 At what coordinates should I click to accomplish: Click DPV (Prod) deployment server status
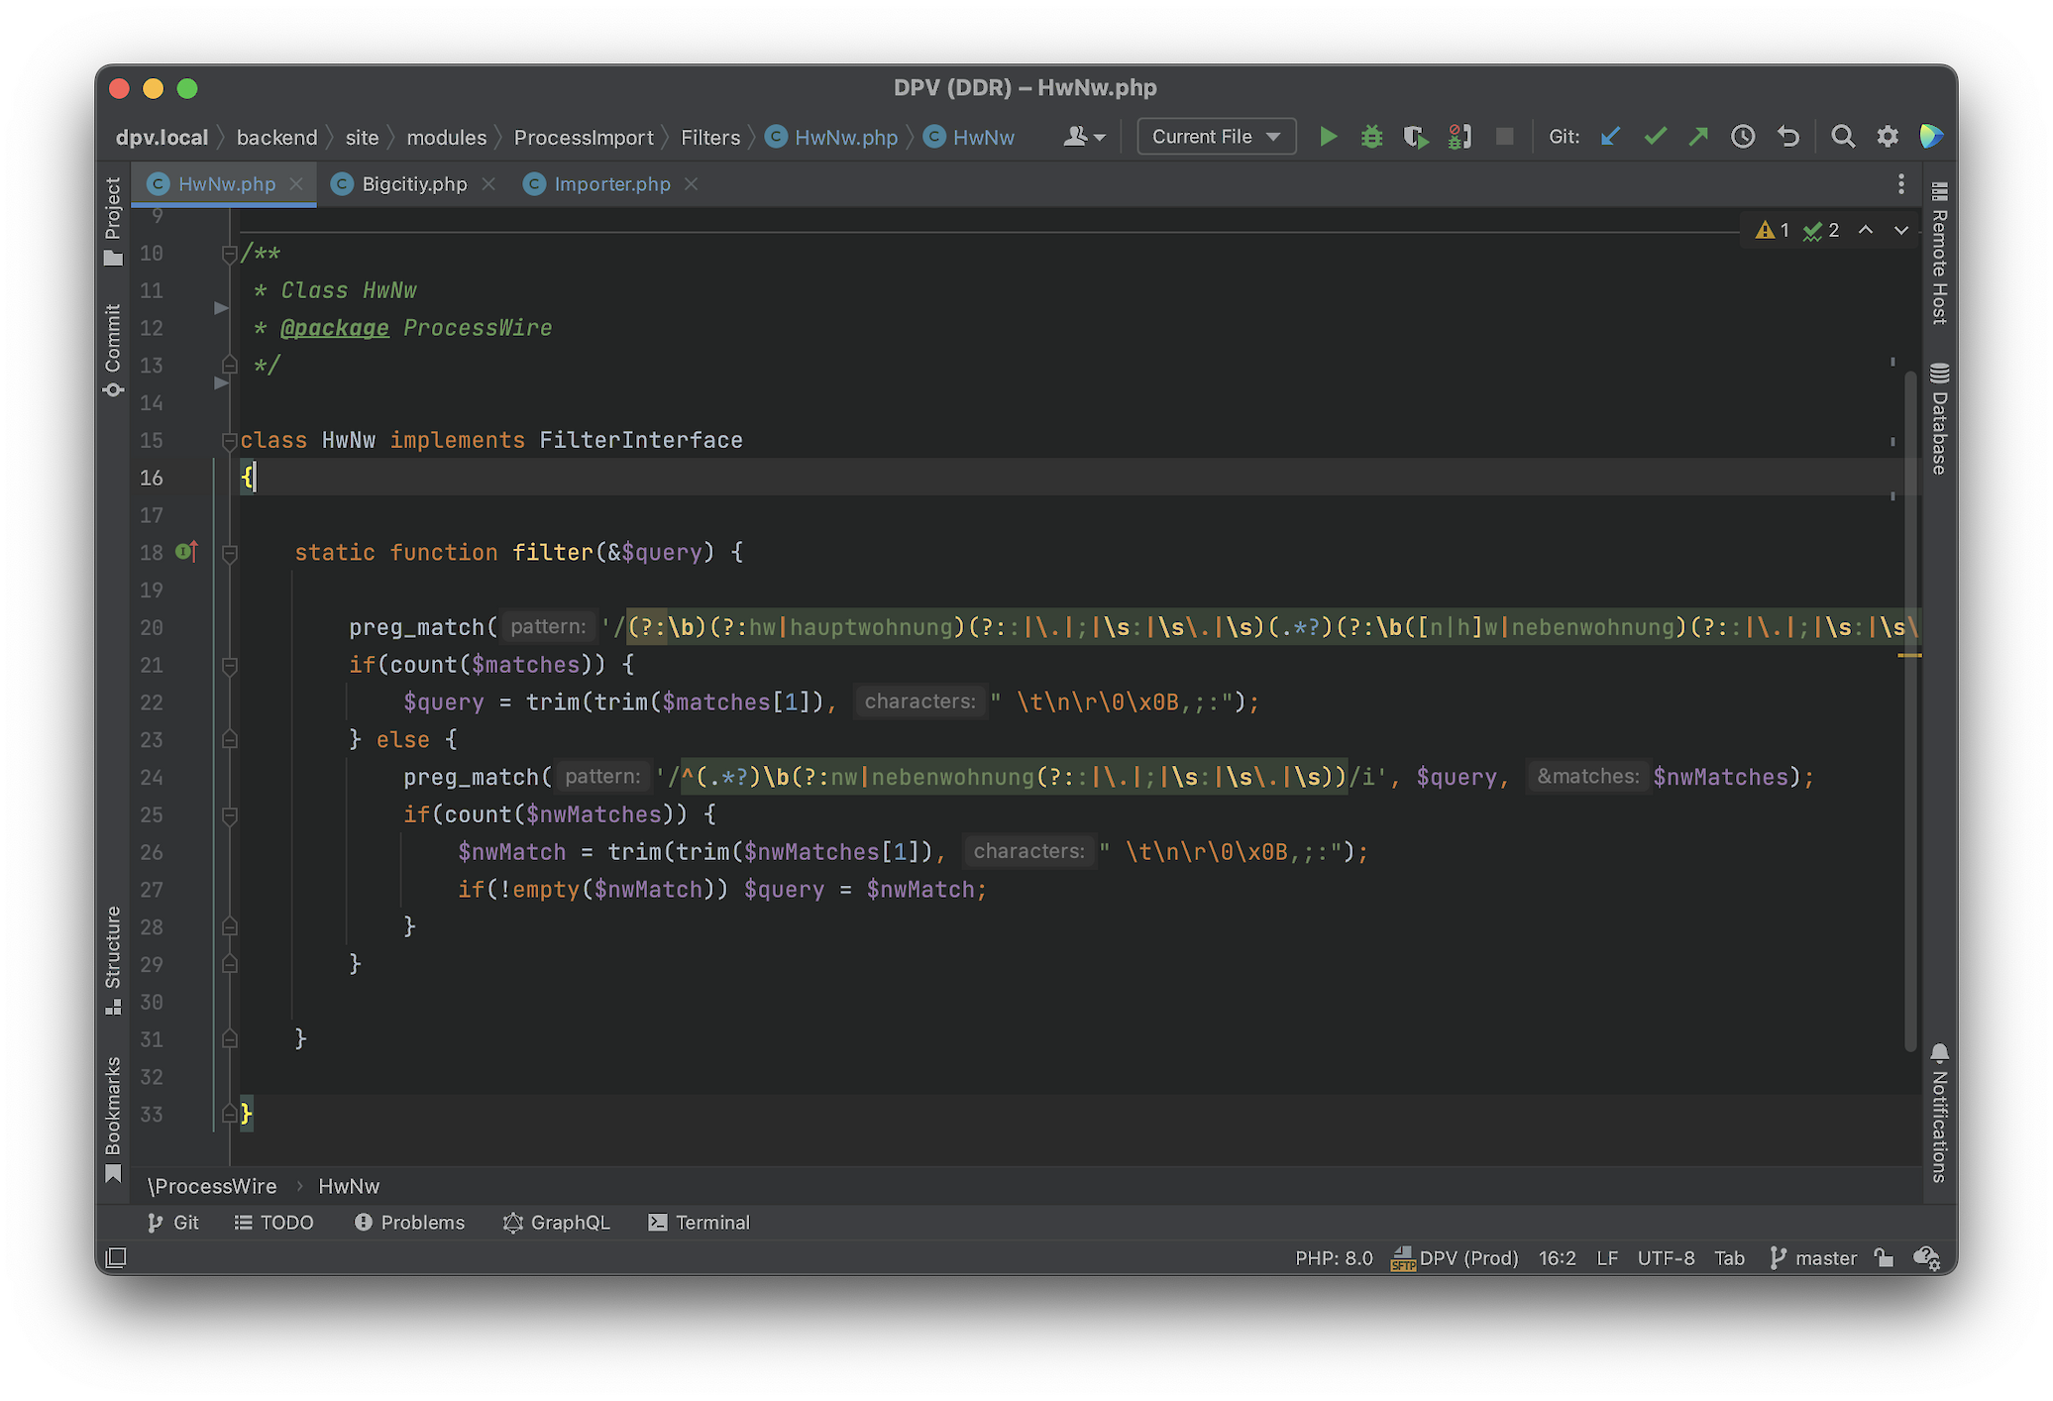1456,1258
